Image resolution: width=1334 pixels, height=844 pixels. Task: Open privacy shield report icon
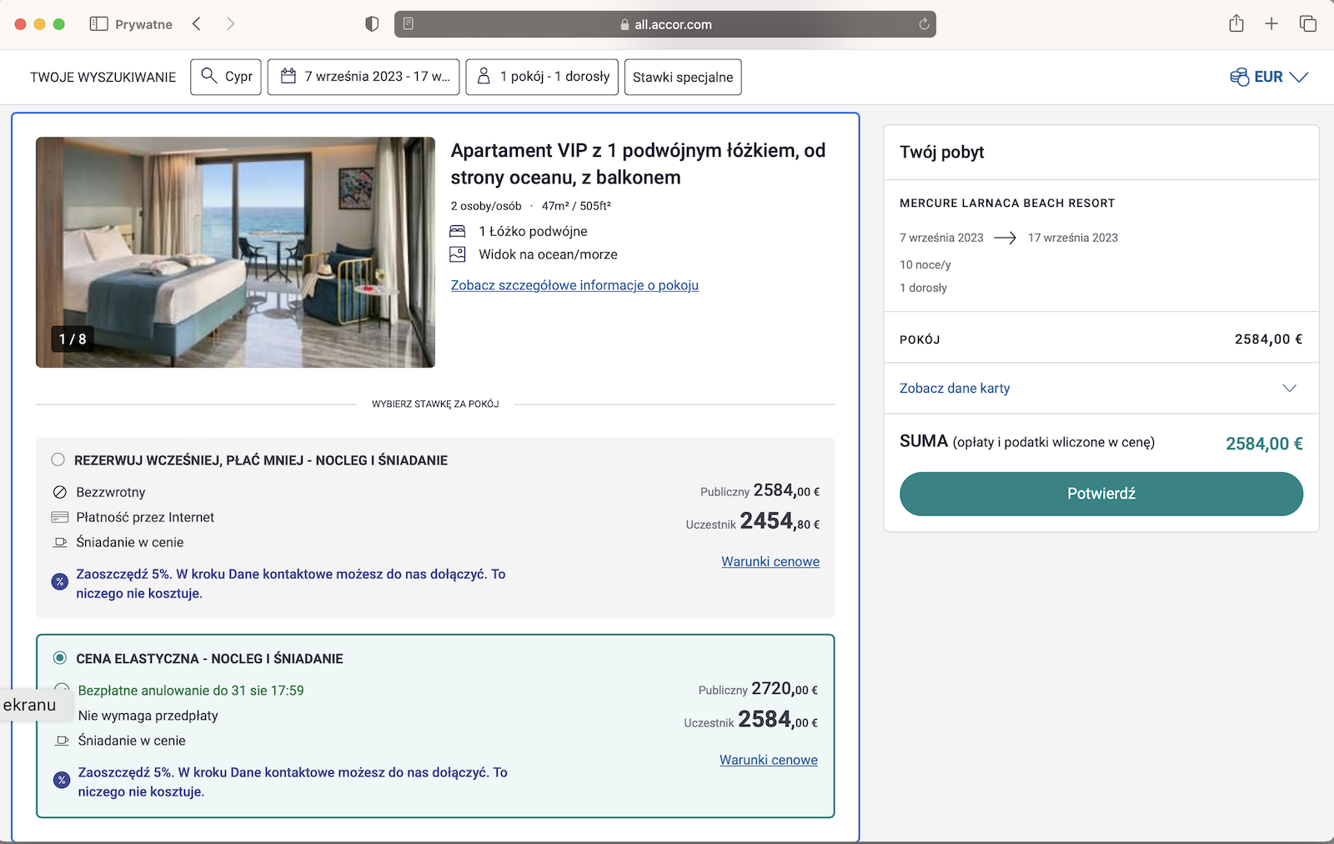click(x=372, y=24)
